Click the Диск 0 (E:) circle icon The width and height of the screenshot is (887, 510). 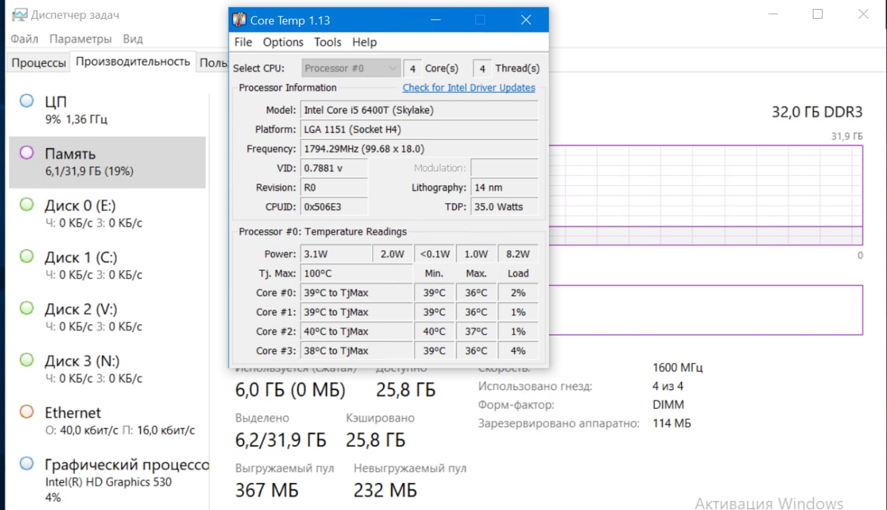(26, 204)
